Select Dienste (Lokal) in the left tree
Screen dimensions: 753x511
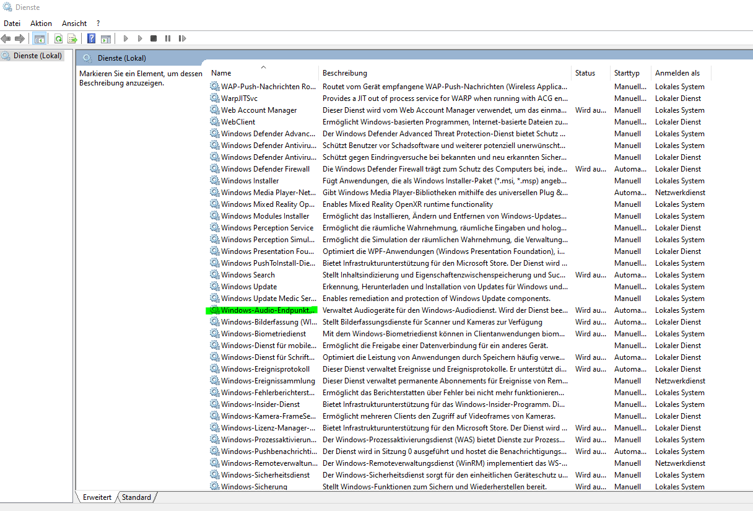38,56
